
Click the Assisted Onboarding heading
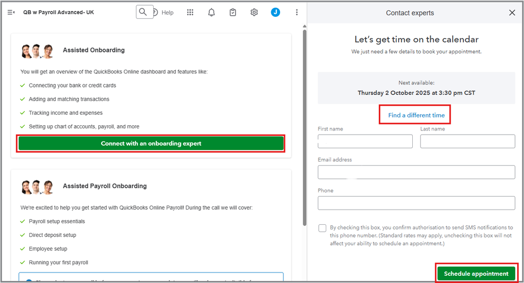94,50
